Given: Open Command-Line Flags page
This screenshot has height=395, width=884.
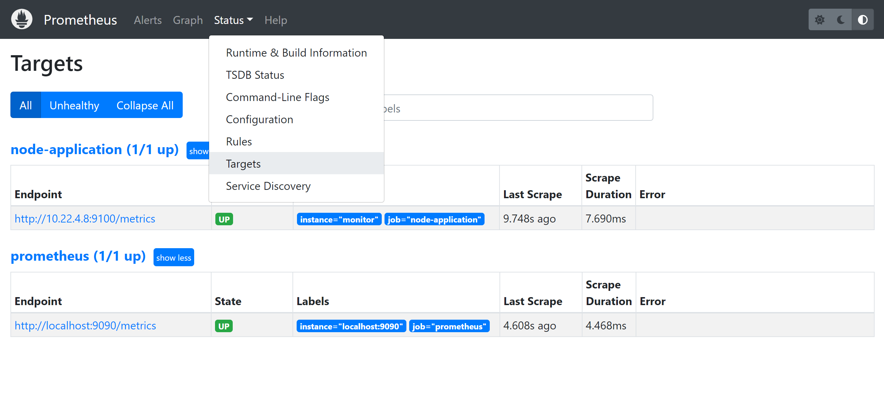Looking at the screenshot, I should (296, 97).
